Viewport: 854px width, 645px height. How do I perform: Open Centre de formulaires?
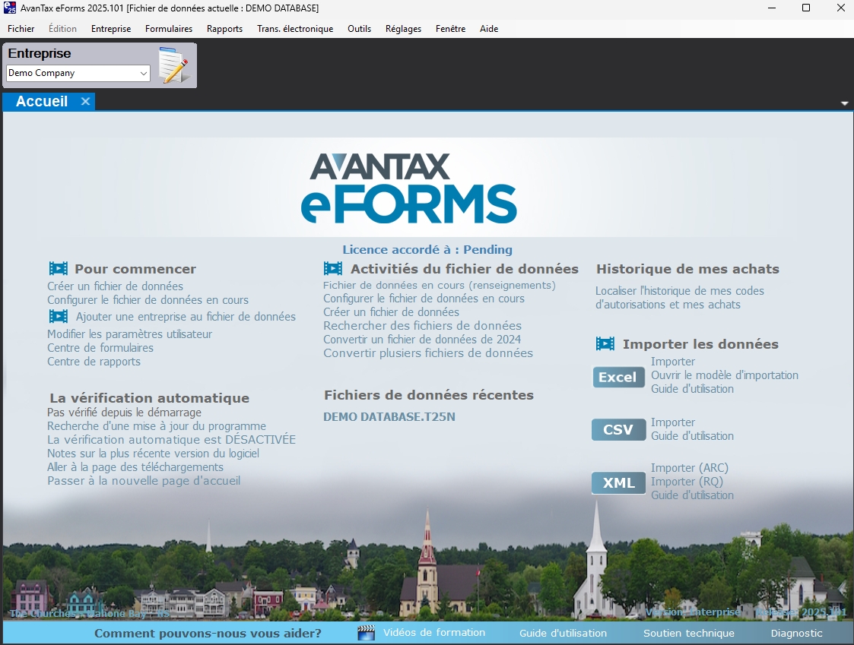(100, 347)
